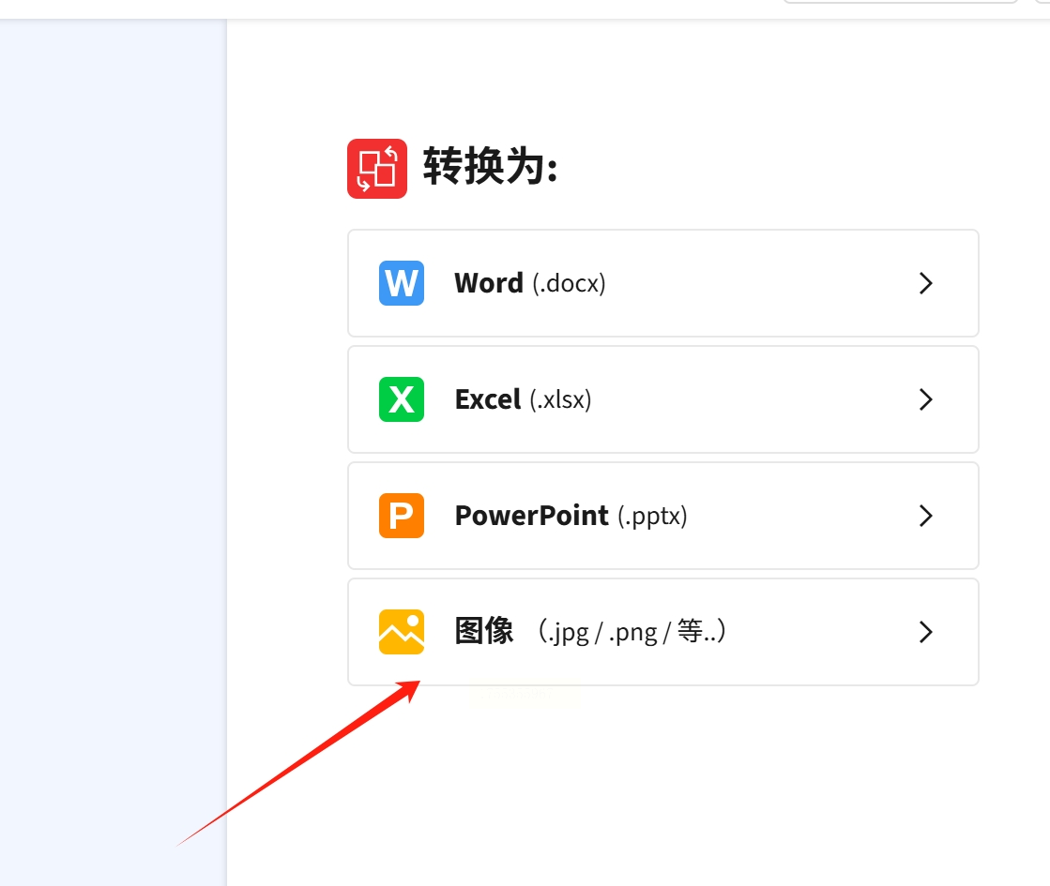
Task: Choose 图像 (.jpg / .png / 等..) option
Action: pyautogui.click(x=663, y=632)
